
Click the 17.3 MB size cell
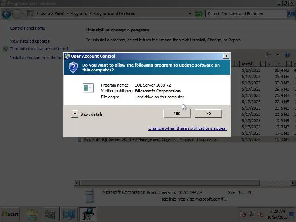click(x=282, y=127)
